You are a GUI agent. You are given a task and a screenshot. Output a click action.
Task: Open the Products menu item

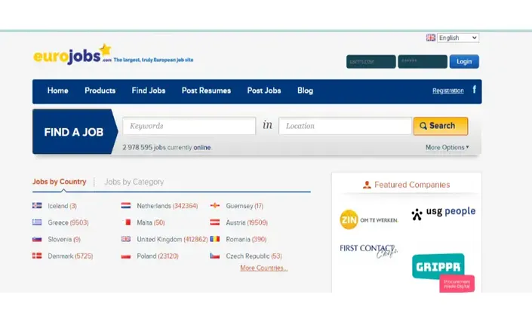[x=100, y=90]
